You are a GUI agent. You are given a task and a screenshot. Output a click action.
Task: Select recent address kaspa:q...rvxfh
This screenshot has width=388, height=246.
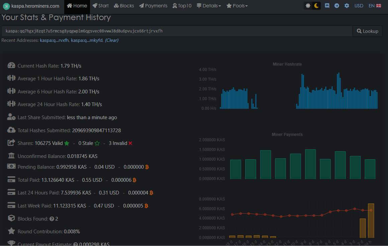pos(54,40)
